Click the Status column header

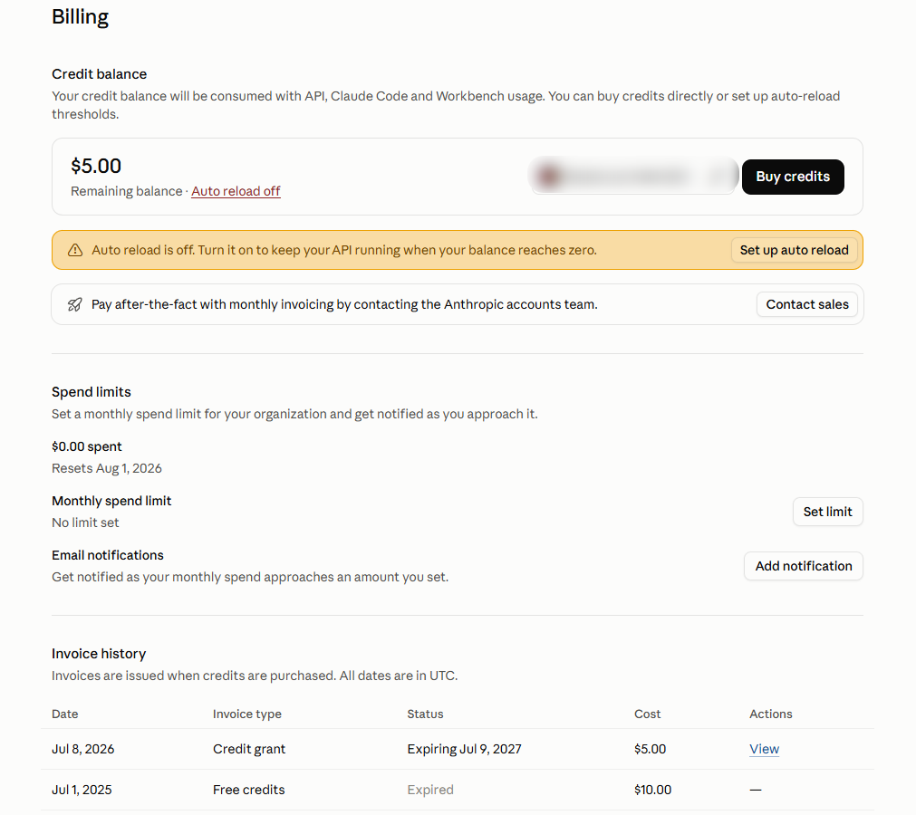[x=425, y=714]
